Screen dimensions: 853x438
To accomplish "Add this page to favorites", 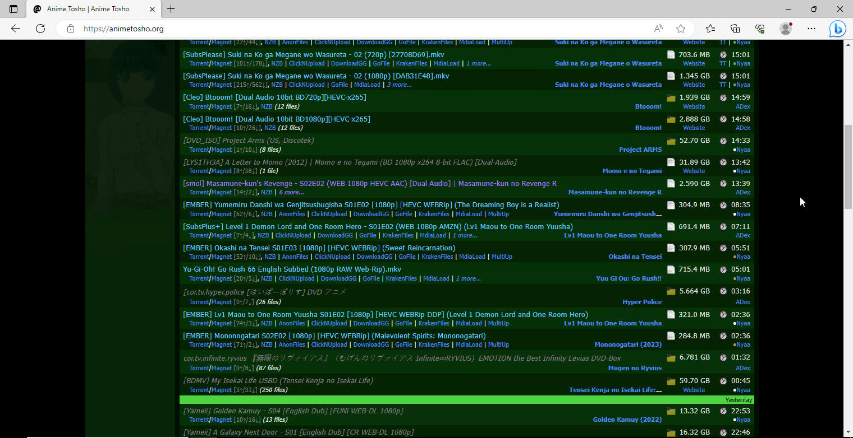I will [x=681, y=29].
